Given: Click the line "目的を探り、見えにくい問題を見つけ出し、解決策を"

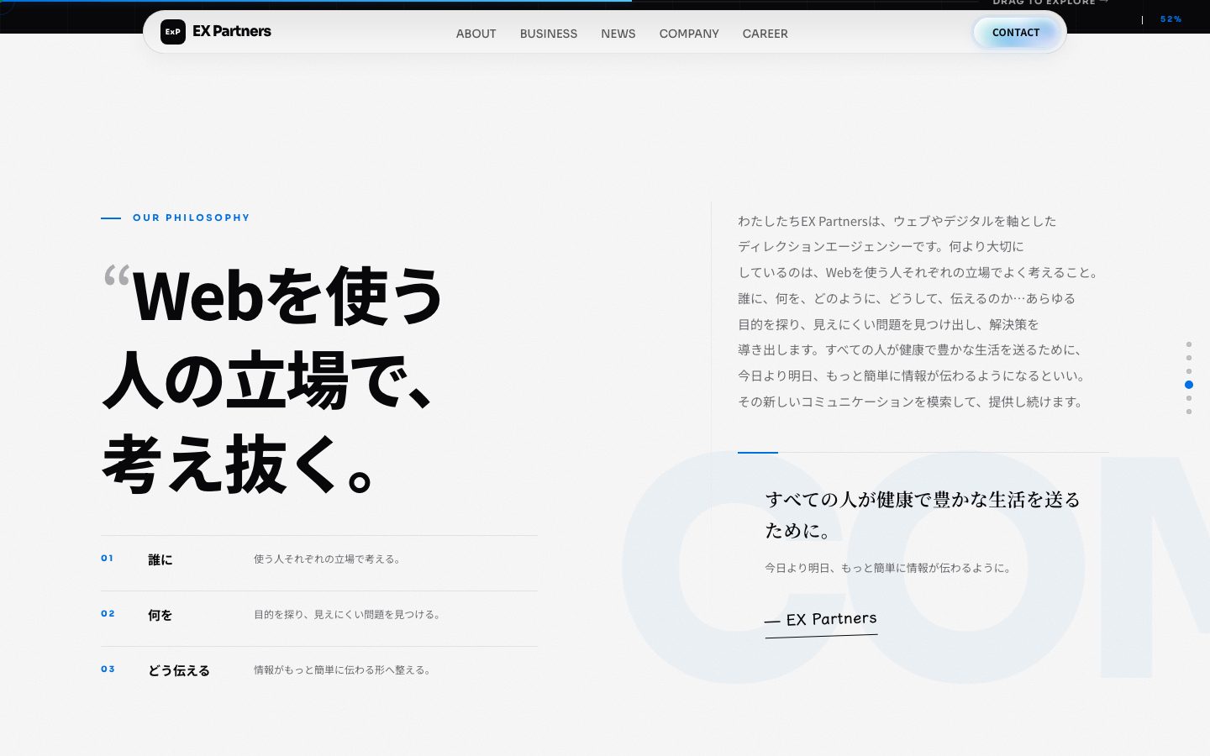Looking at the screenshot, I should [x=888, y=324].
